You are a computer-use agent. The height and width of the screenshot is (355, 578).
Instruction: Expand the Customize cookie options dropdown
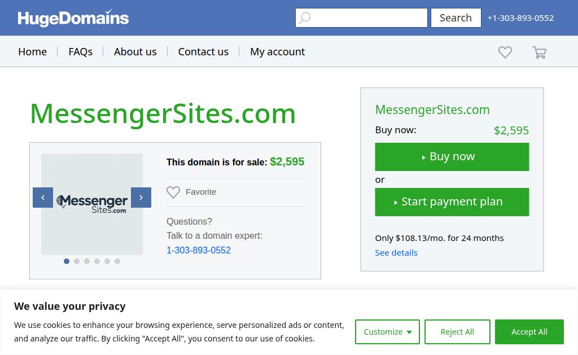[x=387, y=332]
